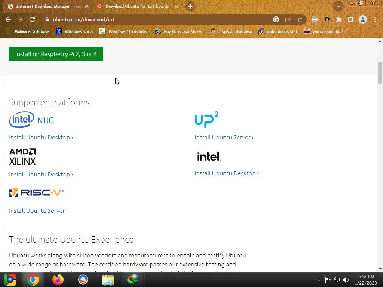
Task: Click the scrollbar down arrow
Action: 380,269
